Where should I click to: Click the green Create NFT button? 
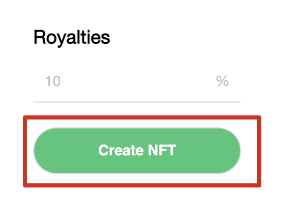[x=137, y=151]
